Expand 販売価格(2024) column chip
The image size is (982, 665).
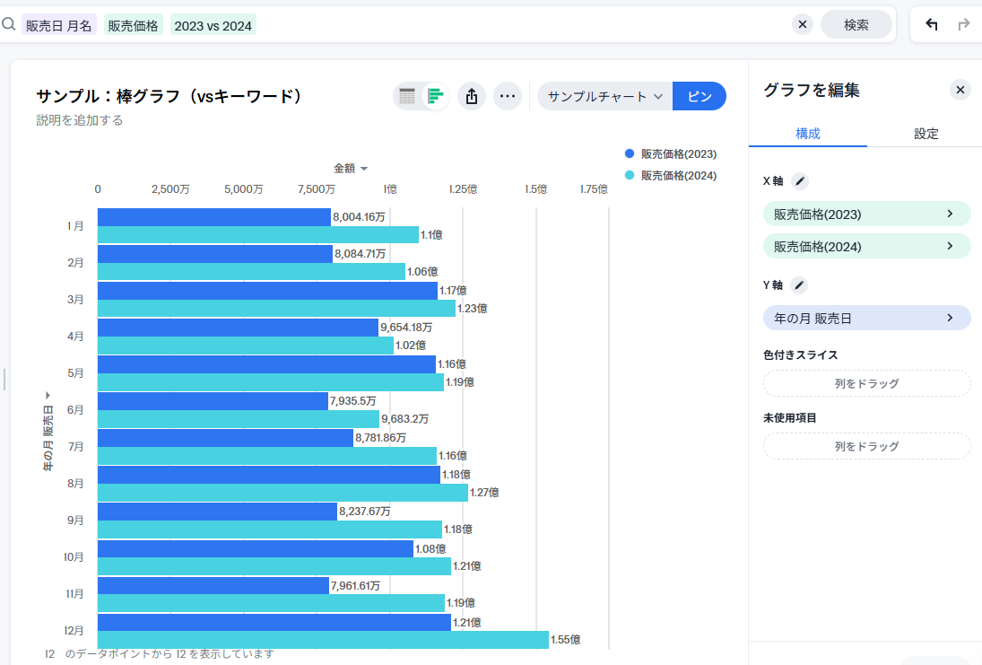867,246
